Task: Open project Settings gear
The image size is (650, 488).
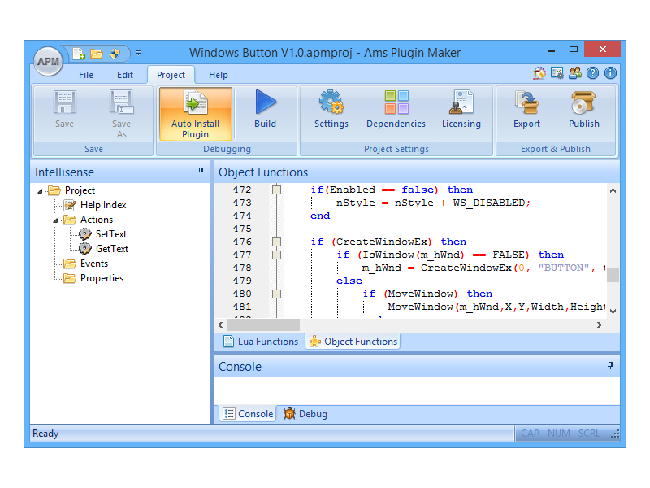Action: (x=331, y=110)
